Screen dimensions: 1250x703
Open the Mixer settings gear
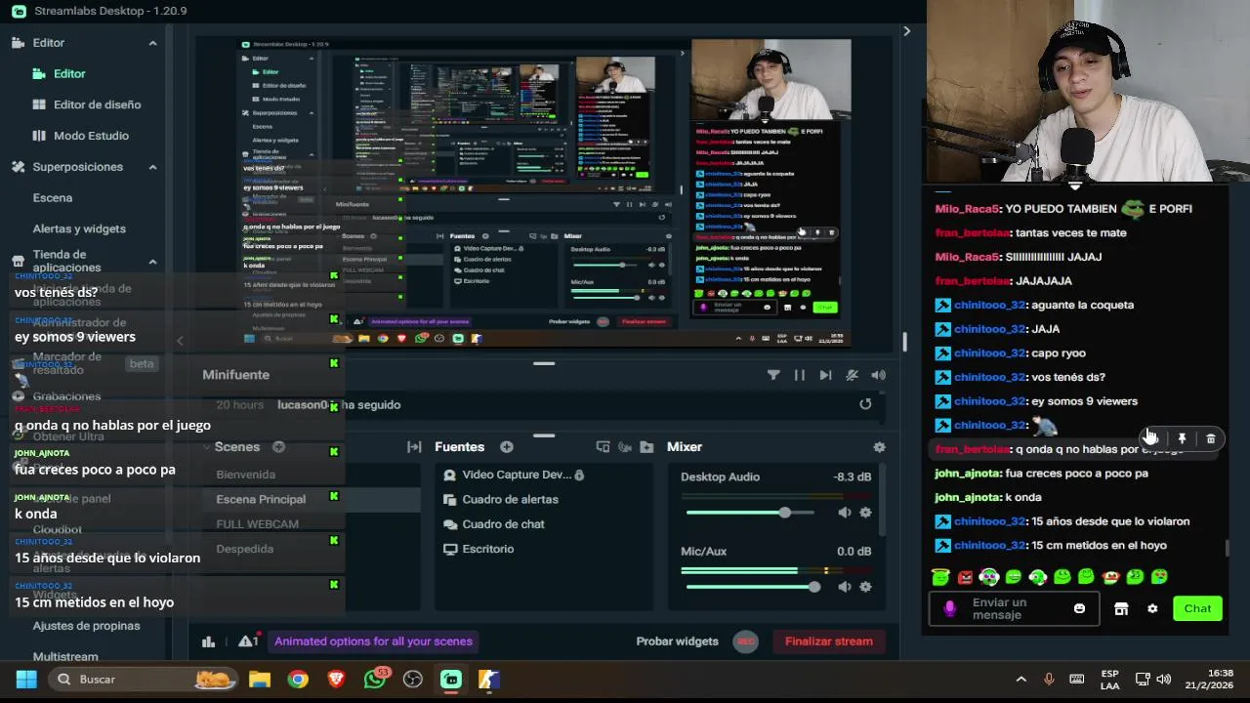pos(879,447)
